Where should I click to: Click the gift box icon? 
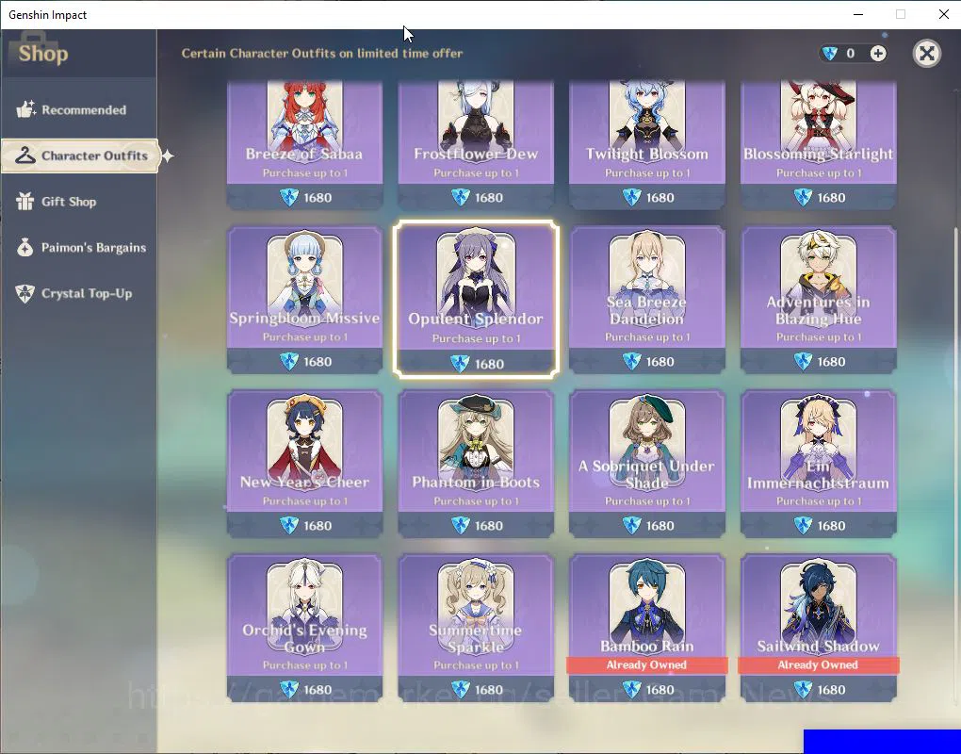coord(25,201)
